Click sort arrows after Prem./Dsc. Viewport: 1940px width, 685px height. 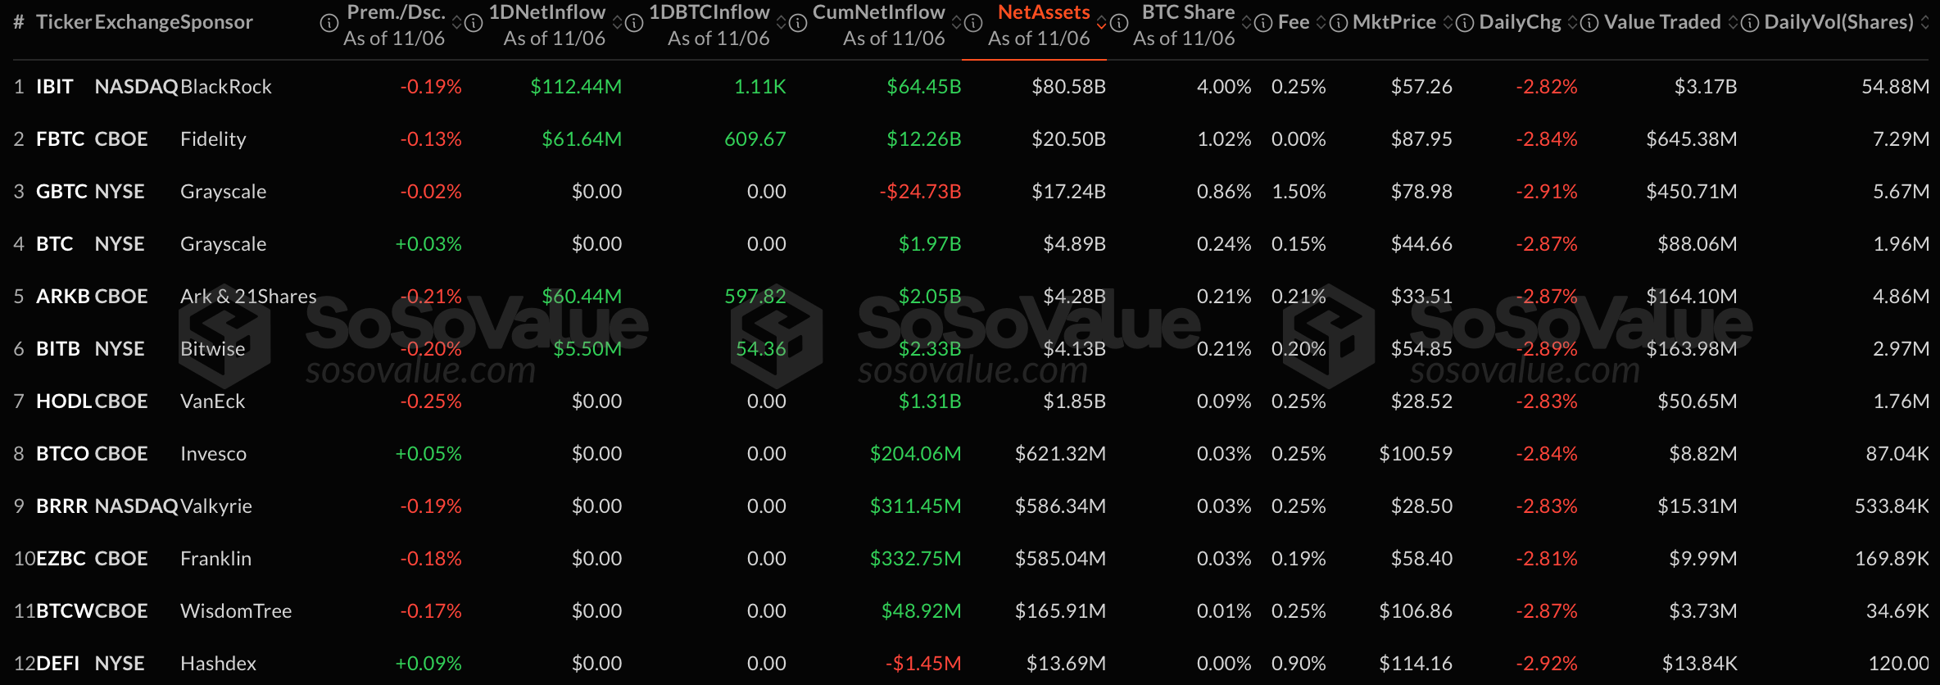pos(457,23)
